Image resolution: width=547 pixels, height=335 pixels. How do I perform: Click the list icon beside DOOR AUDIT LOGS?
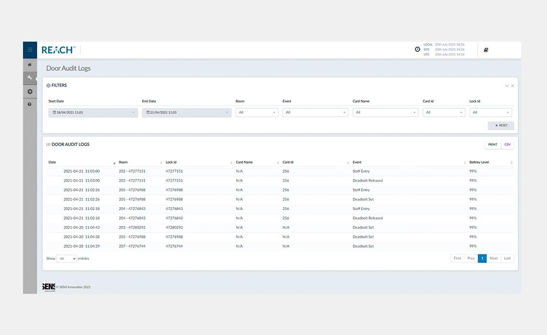(48, 145)
